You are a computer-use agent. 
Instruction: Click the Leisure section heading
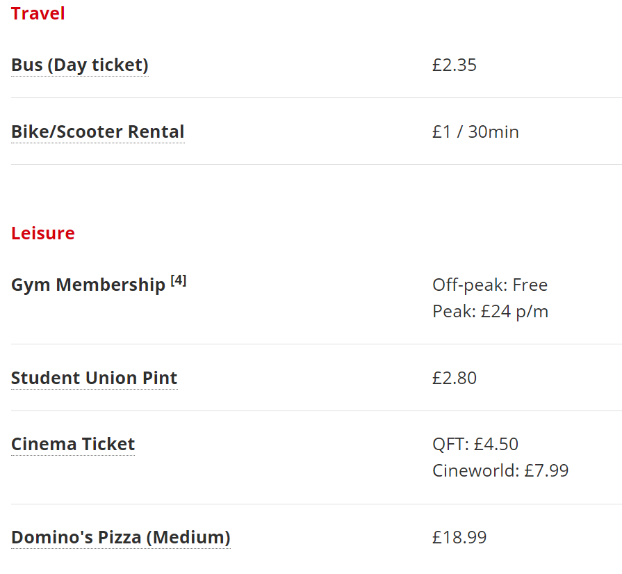[43, 233]
